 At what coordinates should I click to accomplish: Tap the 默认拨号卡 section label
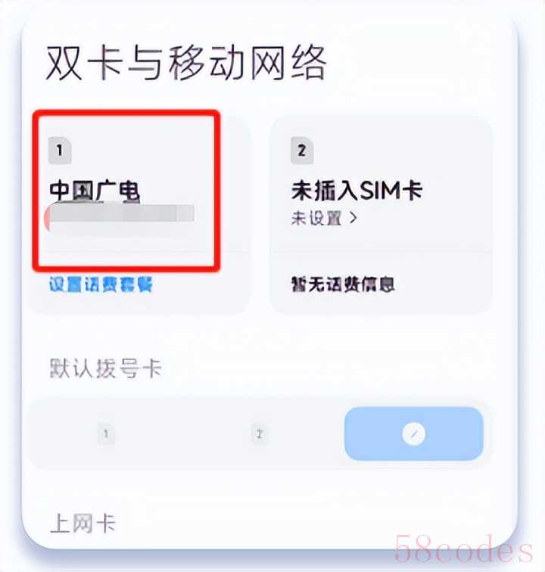pos(105,368)
